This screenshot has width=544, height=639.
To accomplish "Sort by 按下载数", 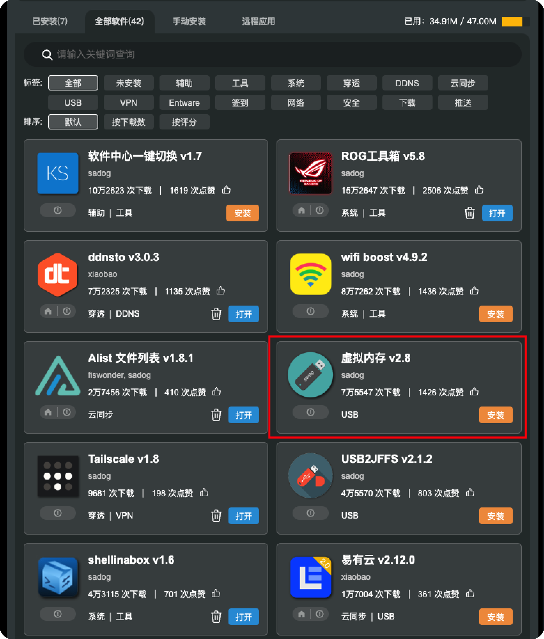I will coord(129,122).
